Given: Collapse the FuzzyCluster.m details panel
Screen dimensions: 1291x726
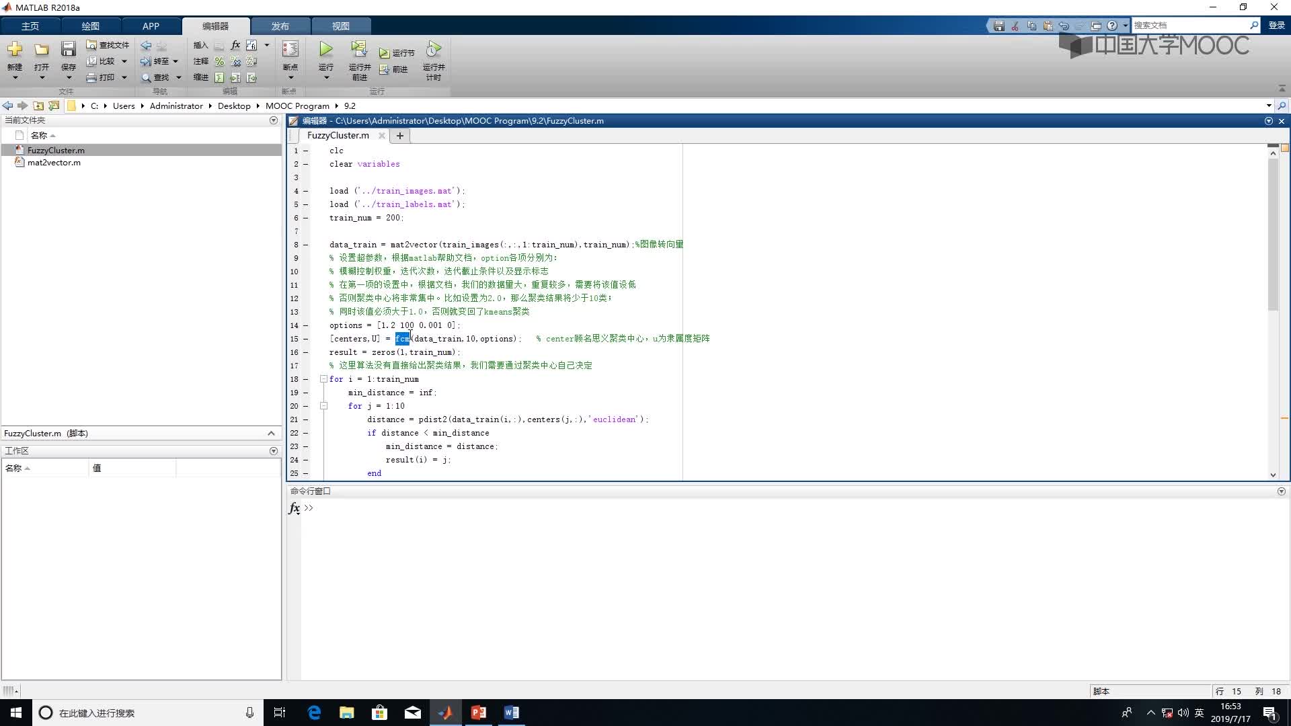Looking at the screenshot, I should tap(271, 434).
